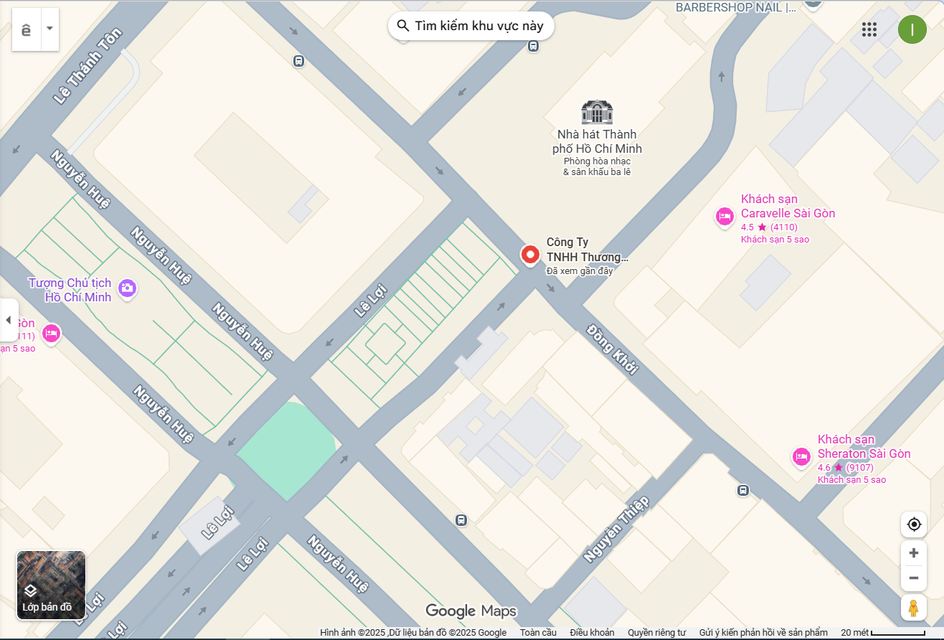Open the input method dropdown arrow
Viewport: 944px width, 640px height.
(x=49, y=29)
